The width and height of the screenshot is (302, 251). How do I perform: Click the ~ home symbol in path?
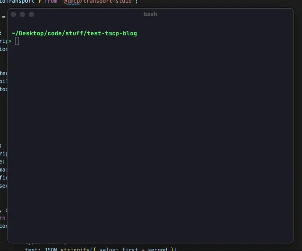(x=13, y=33)
